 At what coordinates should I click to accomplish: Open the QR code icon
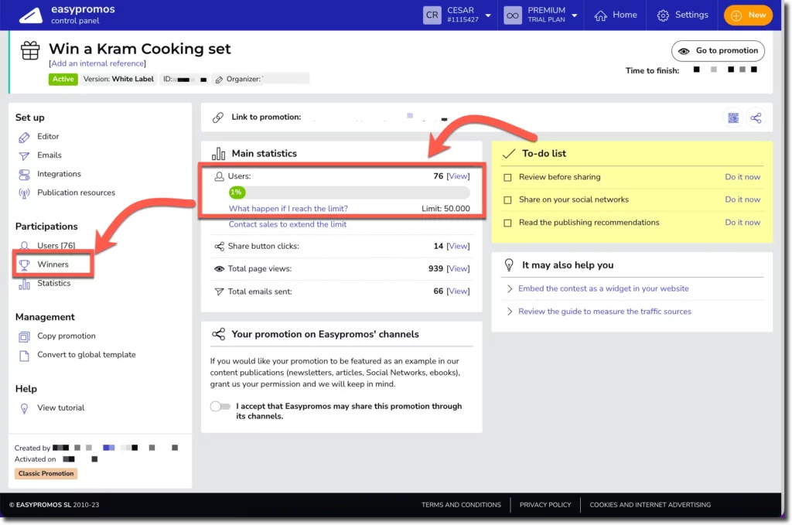tap(733, 118)
